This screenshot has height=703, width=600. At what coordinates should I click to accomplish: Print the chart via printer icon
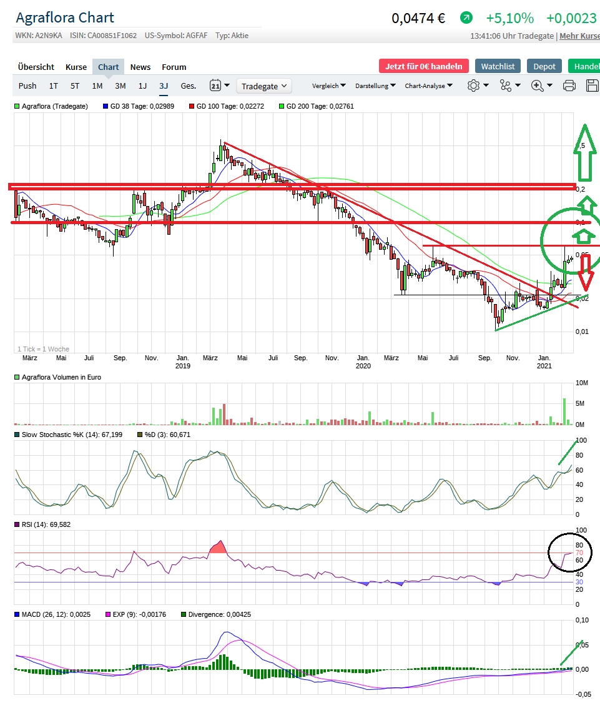point(569,86)
